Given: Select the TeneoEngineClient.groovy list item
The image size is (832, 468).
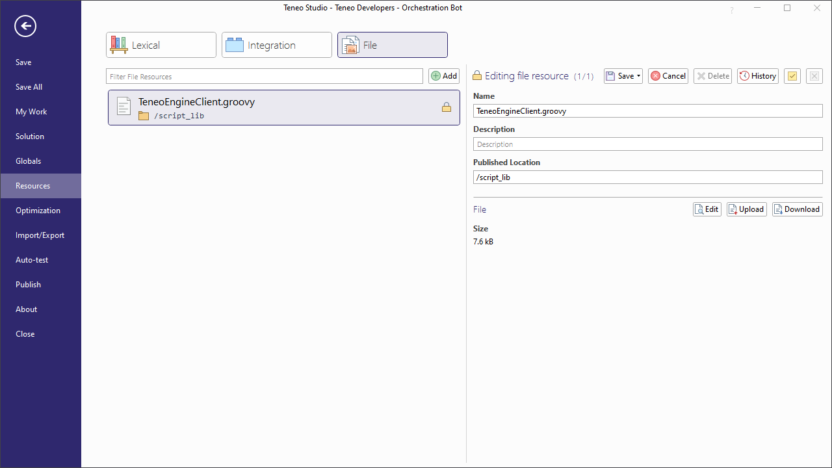Looking at the screenshot, I should (x=284, y=107).
